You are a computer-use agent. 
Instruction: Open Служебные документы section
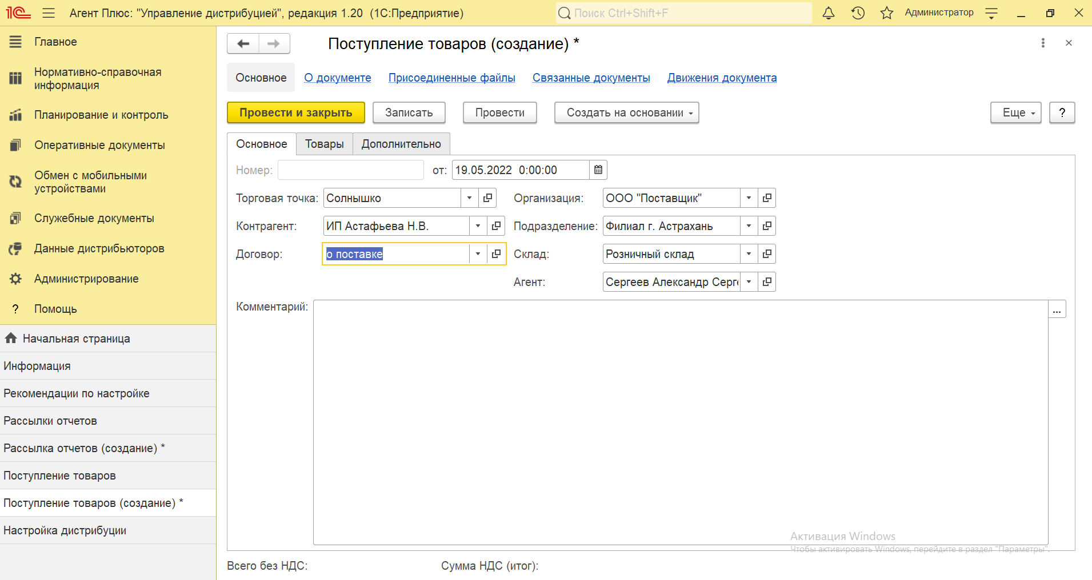(108, 218)
